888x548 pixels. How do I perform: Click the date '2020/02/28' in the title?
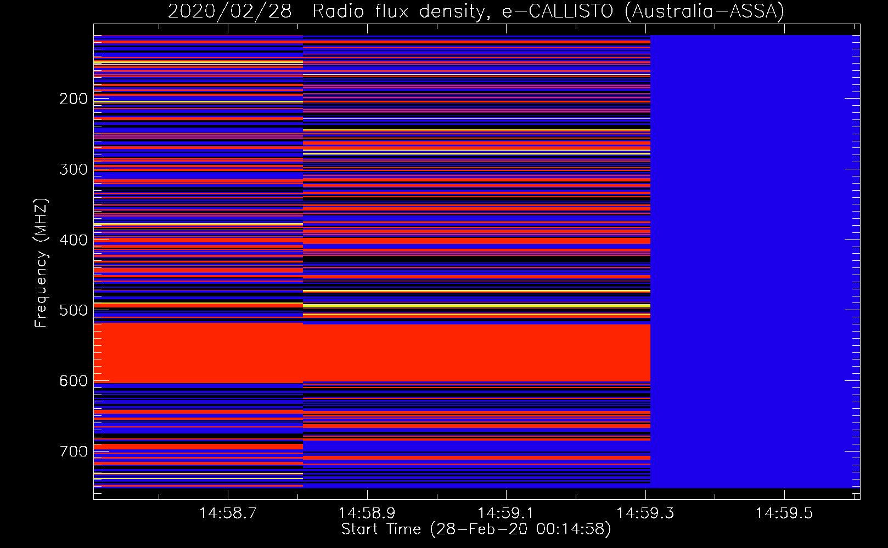coord(229,11)
